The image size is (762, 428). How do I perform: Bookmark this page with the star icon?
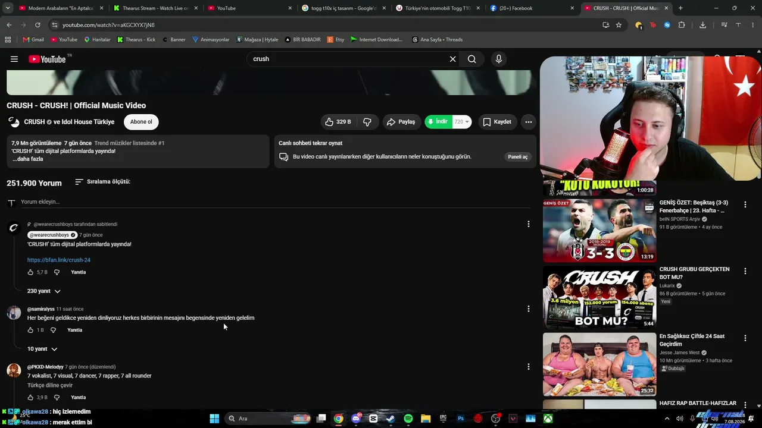[619, 25]
